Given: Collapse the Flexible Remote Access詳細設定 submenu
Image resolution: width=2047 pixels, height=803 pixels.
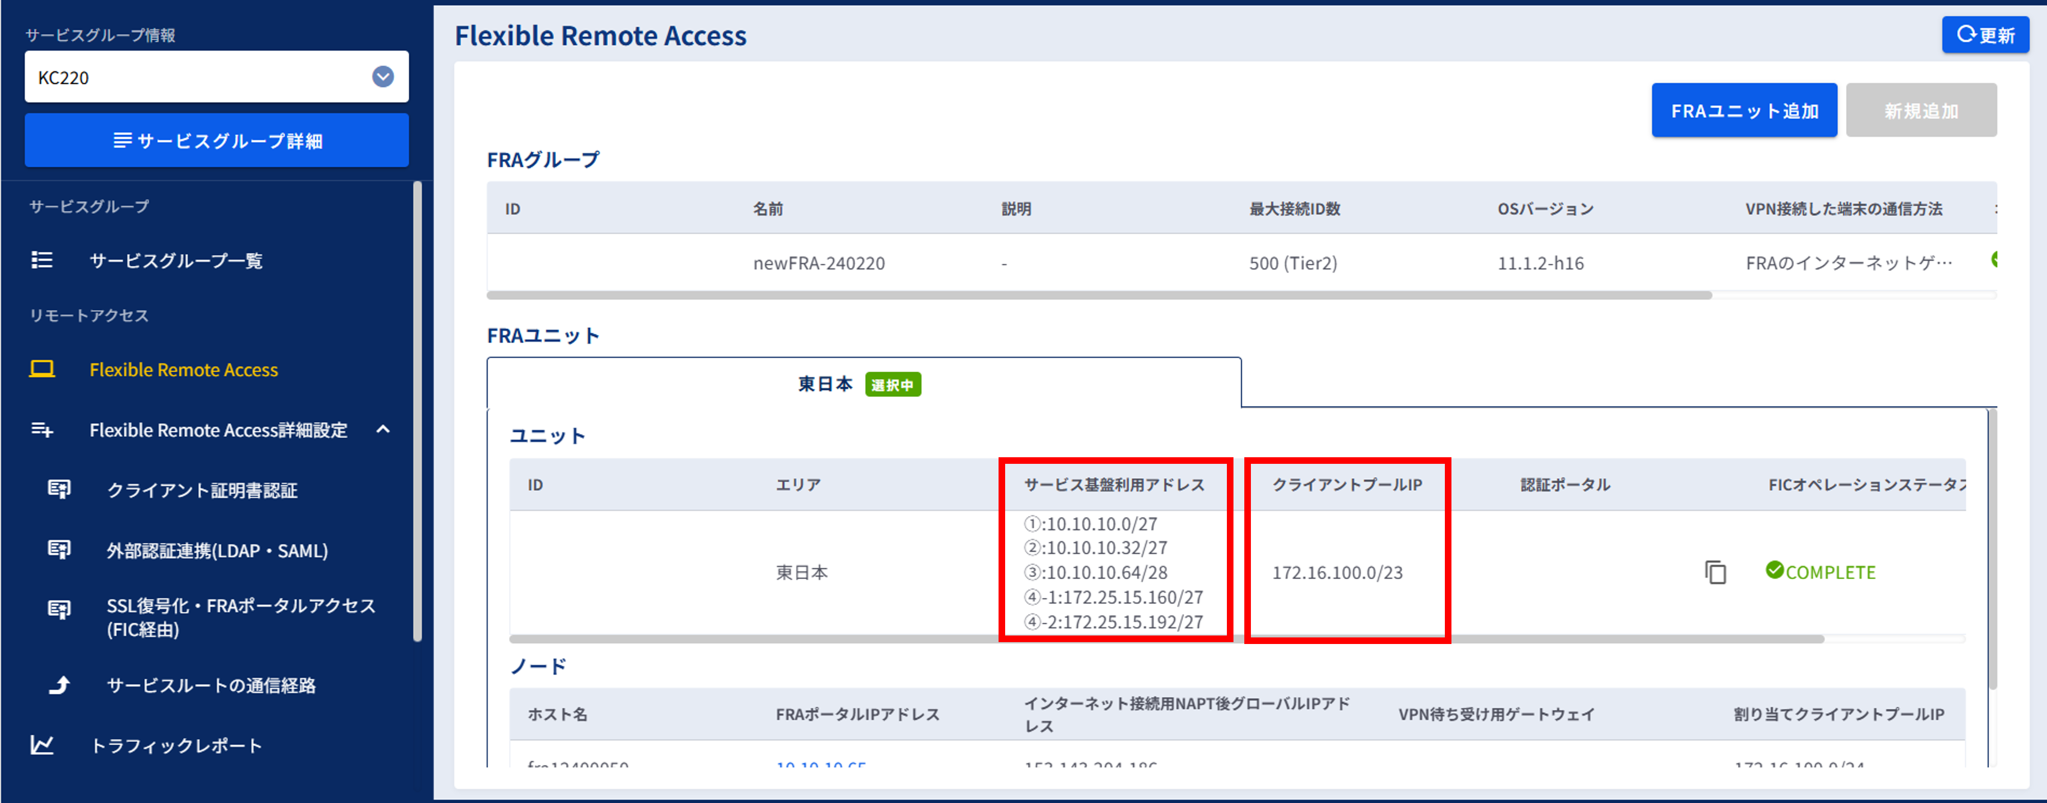Looking at the screenshot, I should pyautogui.click(x=383, y=429).
